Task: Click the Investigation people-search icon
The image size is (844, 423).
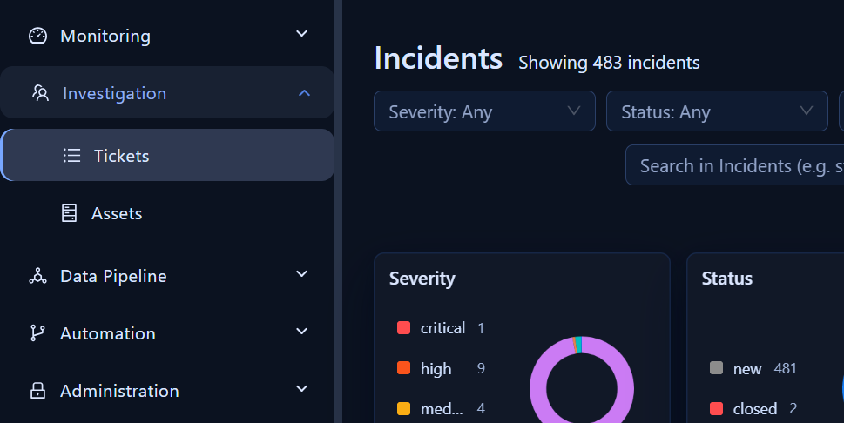Action: click(40, 93)
